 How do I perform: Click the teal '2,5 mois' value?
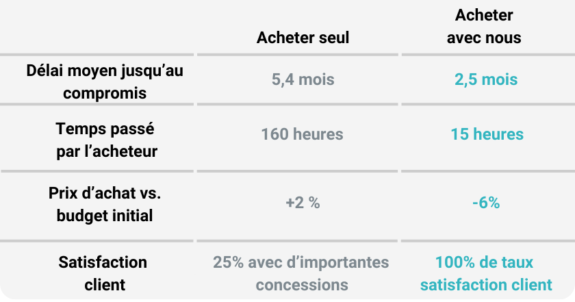tap(486, 79)
